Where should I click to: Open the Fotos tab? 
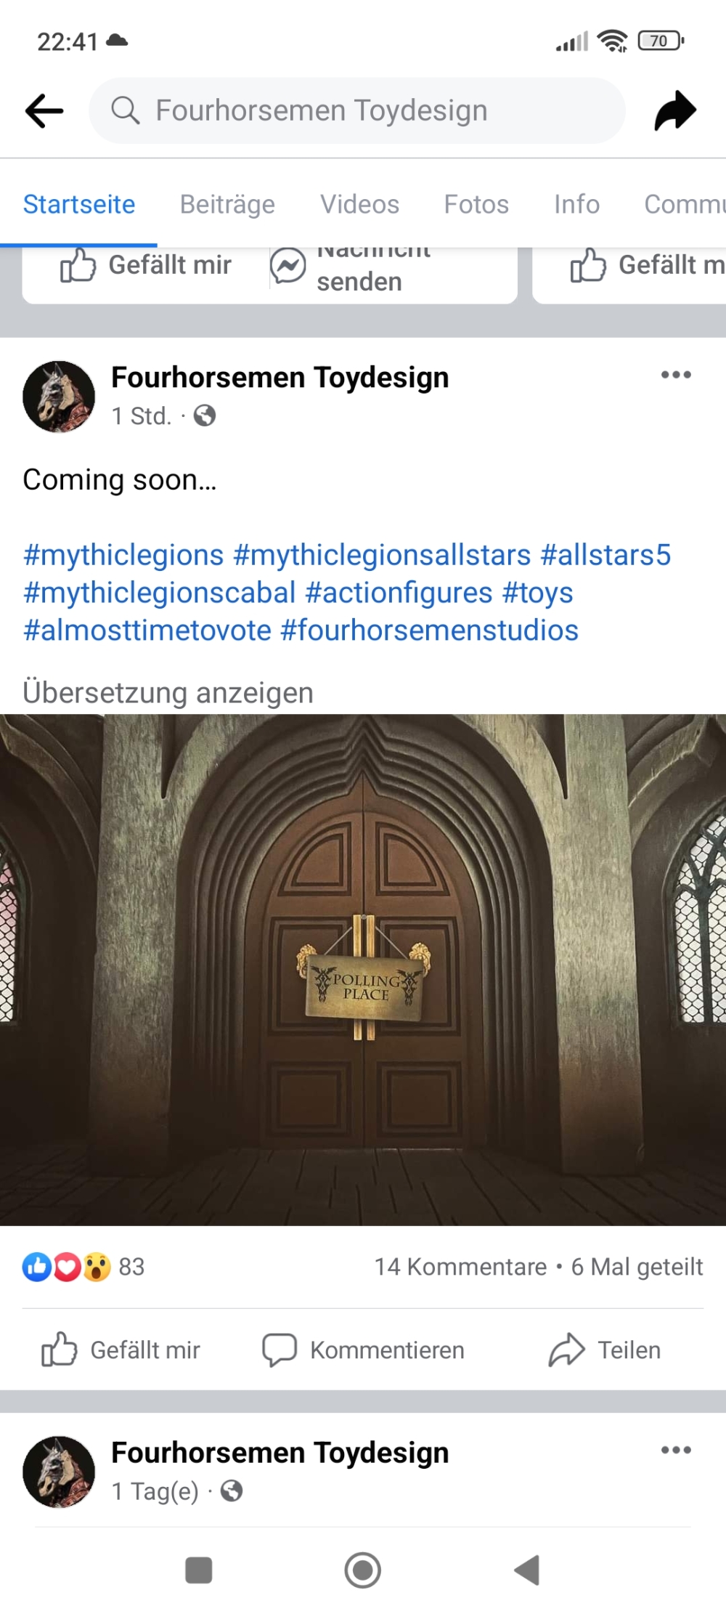click(x=476, y=204)
